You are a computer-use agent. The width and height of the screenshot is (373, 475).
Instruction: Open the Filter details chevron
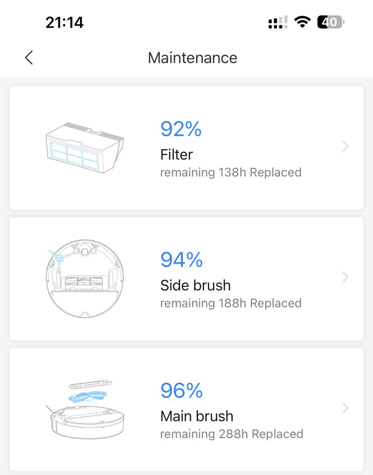pos(345,146)
